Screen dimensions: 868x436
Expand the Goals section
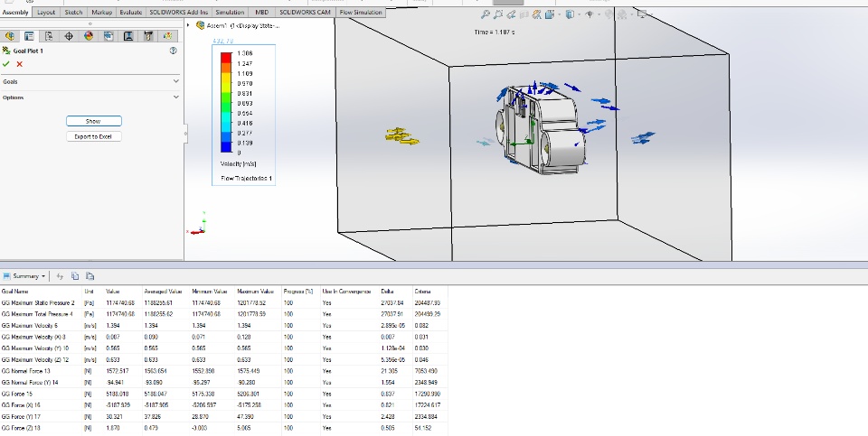pos(176,81)
